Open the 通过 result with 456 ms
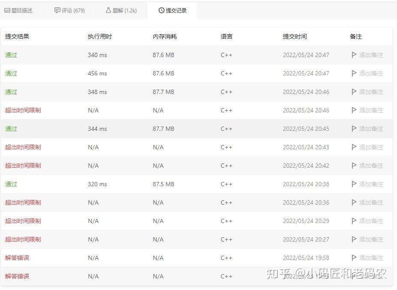 pyautogui.click(x=11, y=73)
